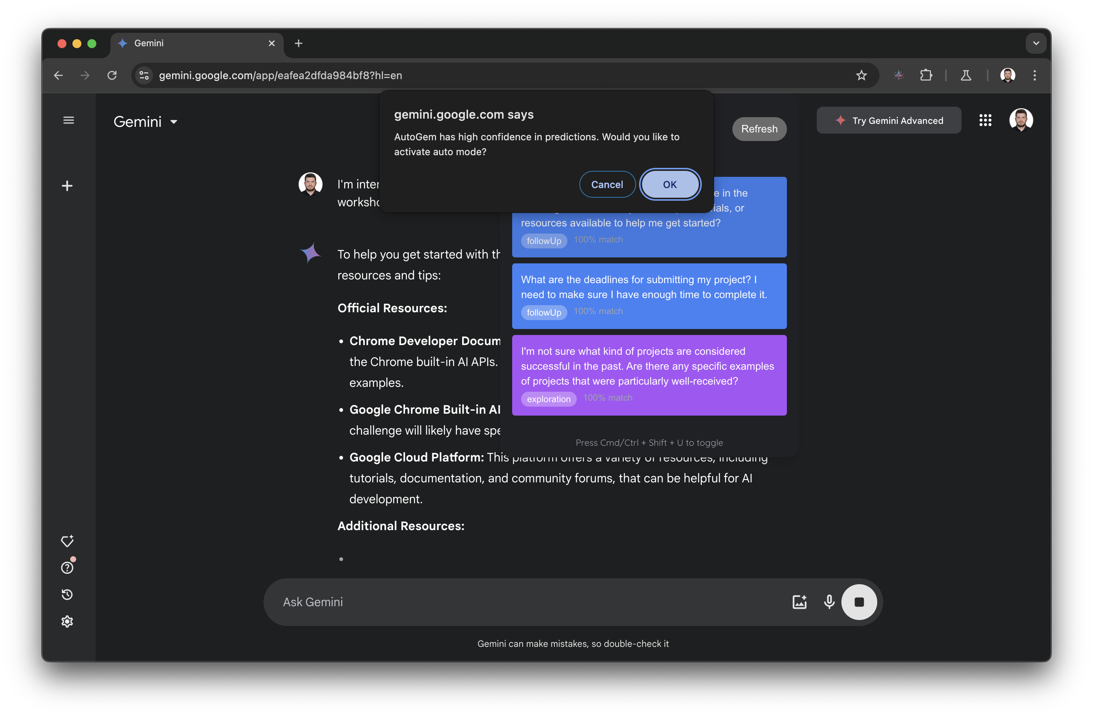Start a new chat with plus icon

click(67, 186)
